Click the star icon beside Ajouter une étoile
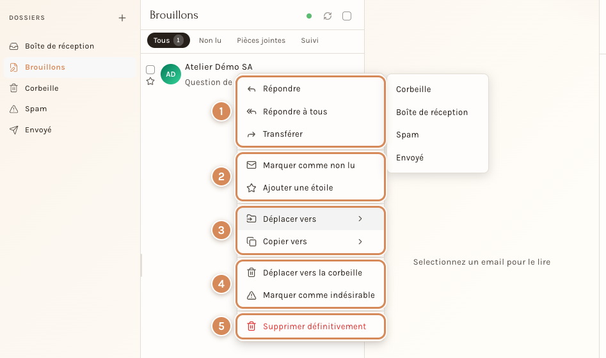 point(251,188)
